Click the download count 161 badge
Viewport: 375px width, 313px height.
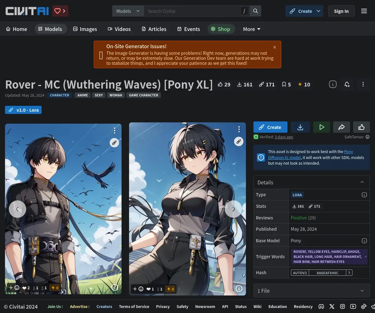(x=245, y=85)
